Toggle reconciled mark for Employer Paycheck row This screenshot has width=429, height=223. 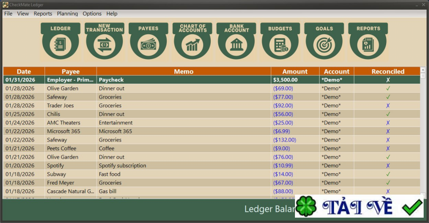pyautogui.click(x=388, y=80)
